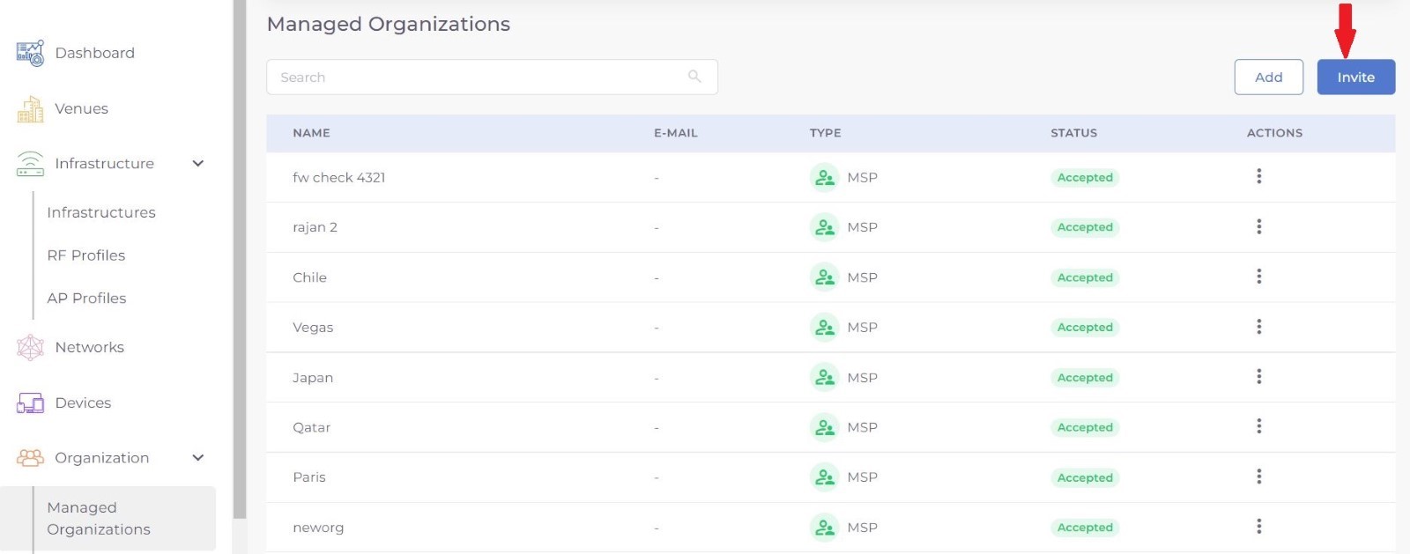This screenshot has width=1410, height=554.
Task: Open actions menu for neworg row
Action: tap(1258, 527)
